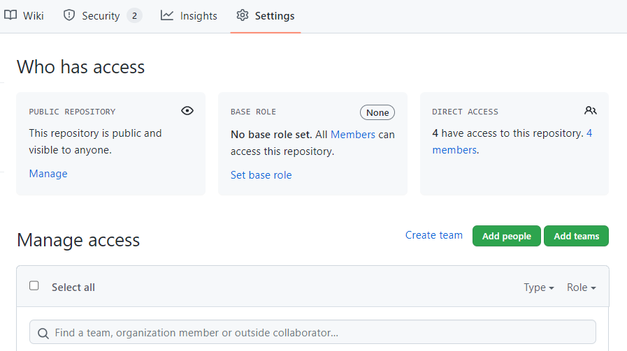The width and height of the screenshot is (627, 351).
Task: Switch to the Insights tab
Action: click(x=199, y=15)
